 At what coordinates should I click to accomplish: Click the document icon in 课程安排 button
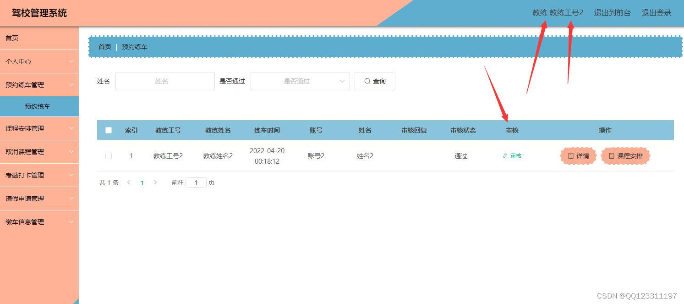pyautogui.click(x=612, y=156)
